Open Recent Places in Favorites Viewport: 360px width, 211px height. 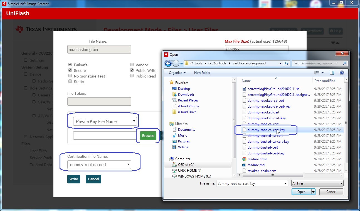click(188, 100)
